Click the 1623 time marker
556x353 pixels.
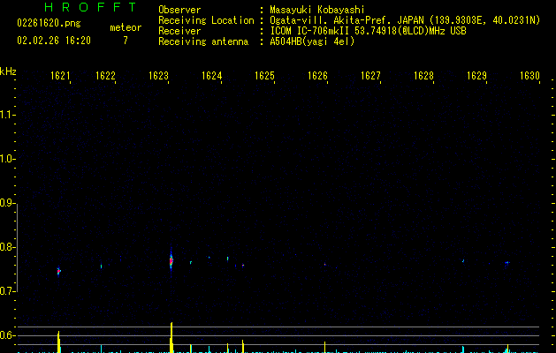point(158,76)
